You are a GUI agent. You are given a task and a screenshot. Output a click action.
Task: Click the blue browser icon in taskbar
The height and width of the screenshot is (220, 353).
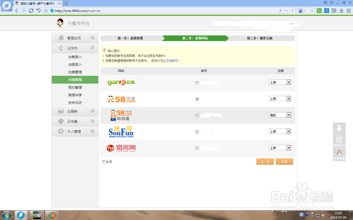21,215
